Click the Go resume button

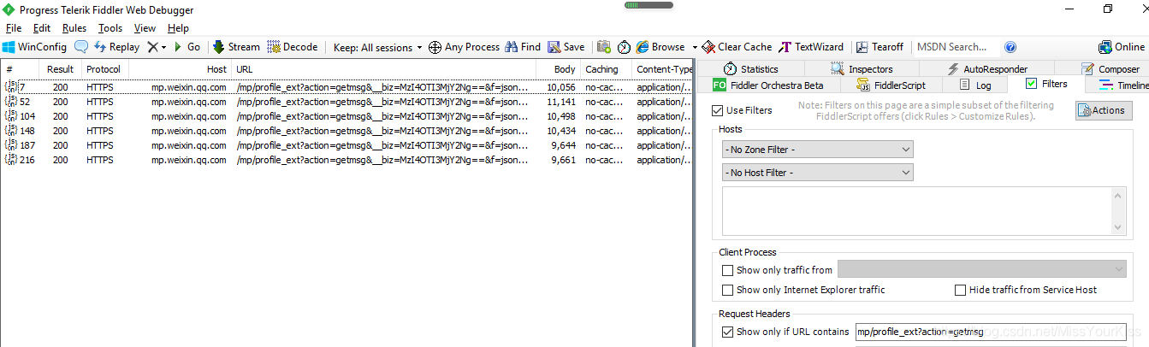point(187,47)
